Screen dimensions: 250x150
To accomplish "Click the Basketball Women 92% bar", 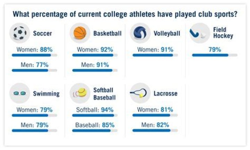I will (95, 55).
